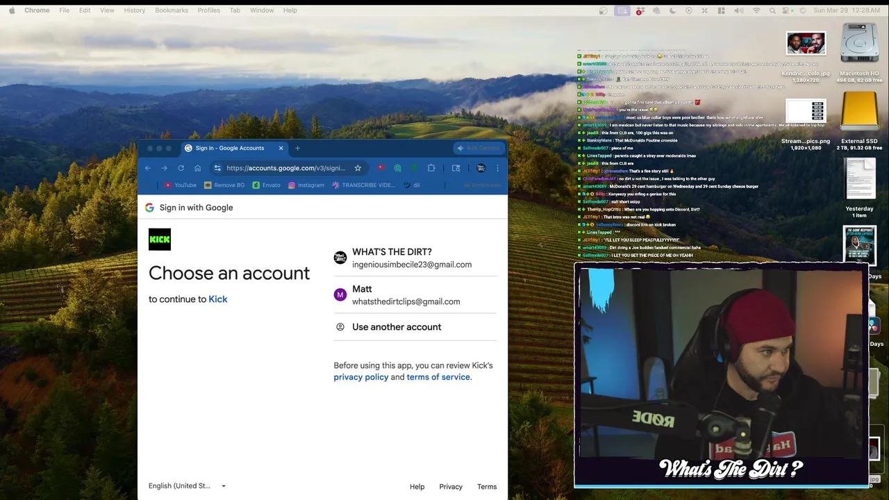The image size is (889, 500).
Task: Click the Kick link in continue text
Action: click(218, 299)
